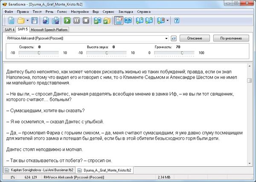This screenshot has height=182, width=256.
Task: Open the Справка menu
Action: 144,12
